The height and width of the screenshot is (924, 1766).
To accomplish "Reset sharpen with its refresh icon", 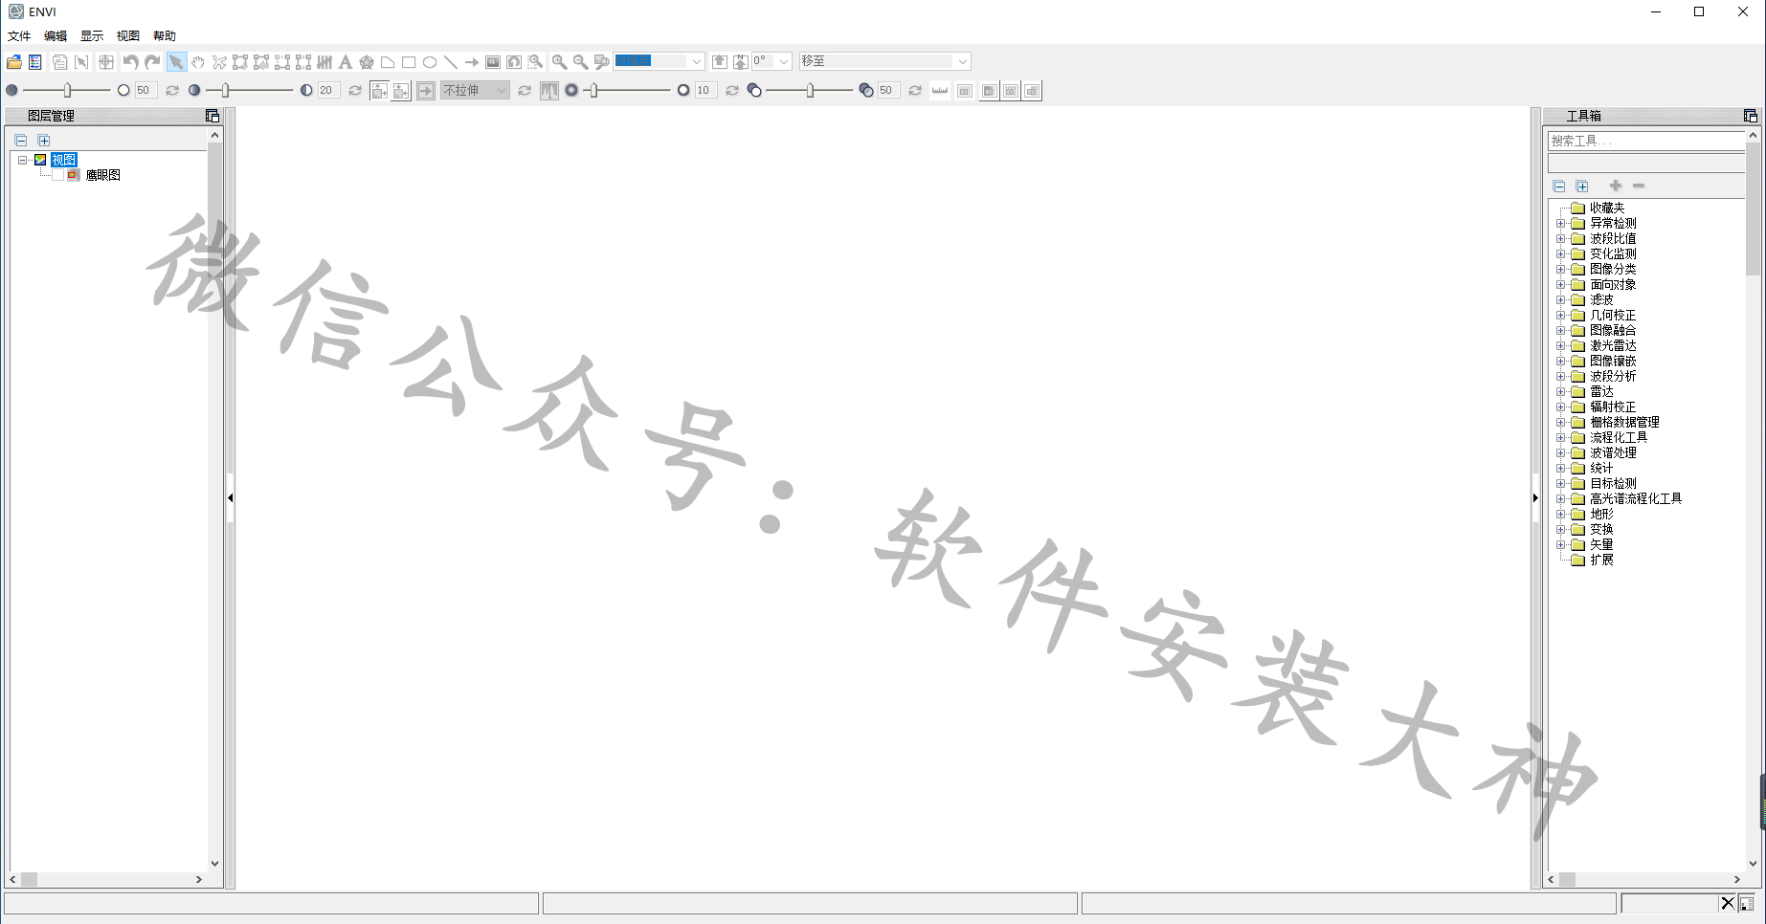I will [732, 91].
